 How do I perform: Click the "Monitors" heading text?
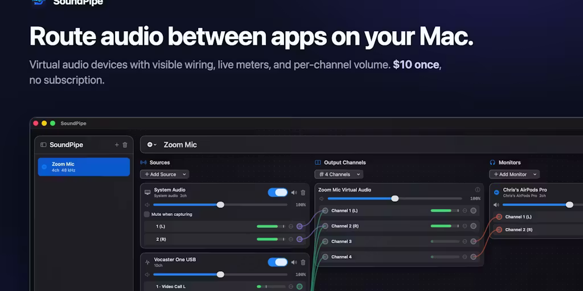pos(510,163)
